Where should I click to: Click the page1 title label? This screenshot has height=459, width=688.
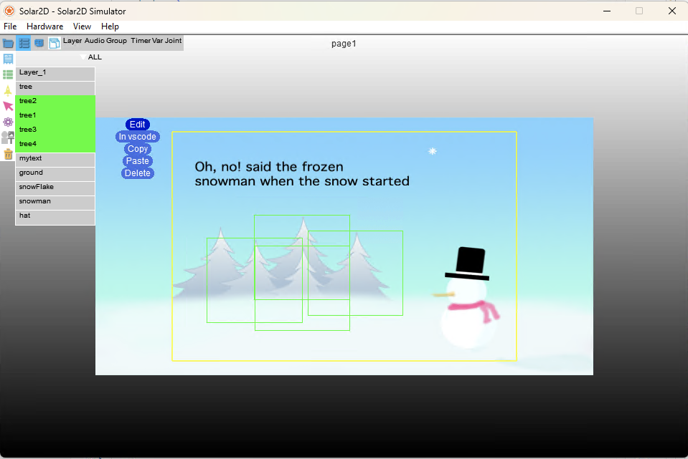[x=344, y=44]
